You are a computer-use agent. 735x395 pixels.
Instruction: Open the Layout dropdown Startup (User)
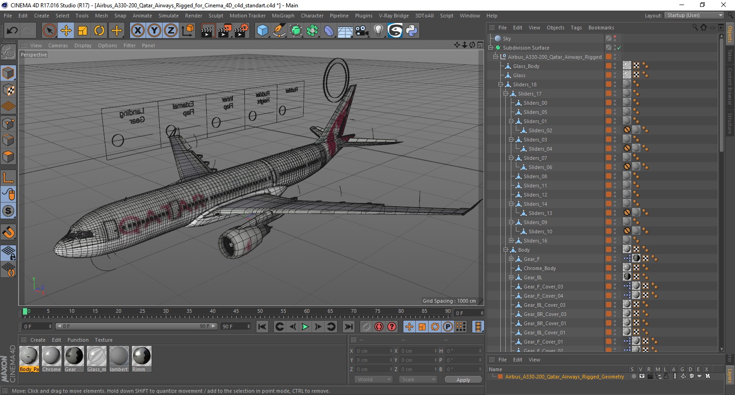[694, 15]
